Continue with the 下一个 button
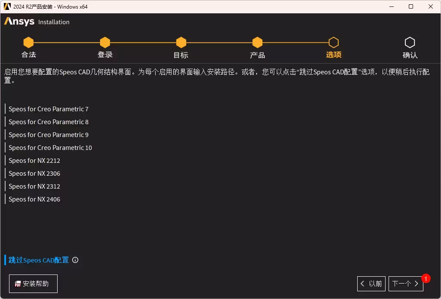Image resolution: width=441 pixels, height=299 pixels. 406,284
